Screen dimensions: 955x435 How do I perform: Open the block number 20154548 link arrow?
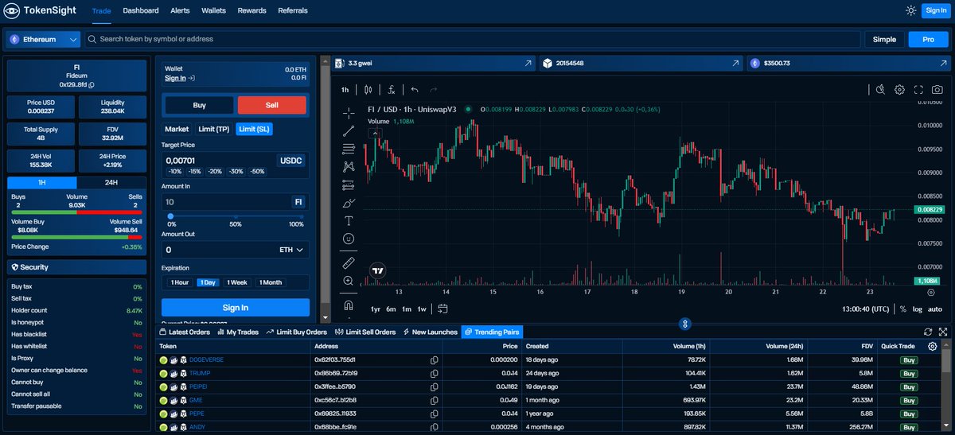(734, 63)
